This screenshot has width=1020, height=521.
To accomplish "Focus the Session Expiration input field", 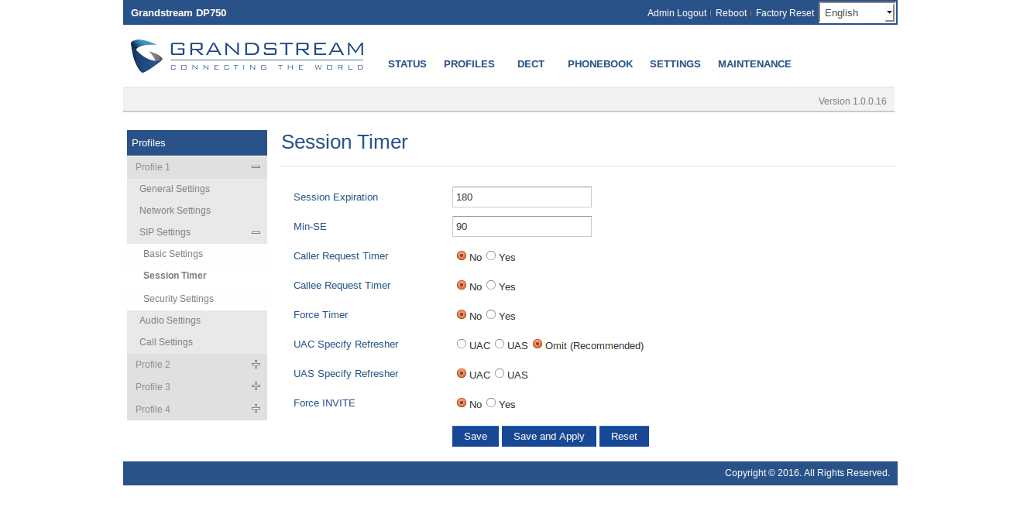I will coord(521,197).
